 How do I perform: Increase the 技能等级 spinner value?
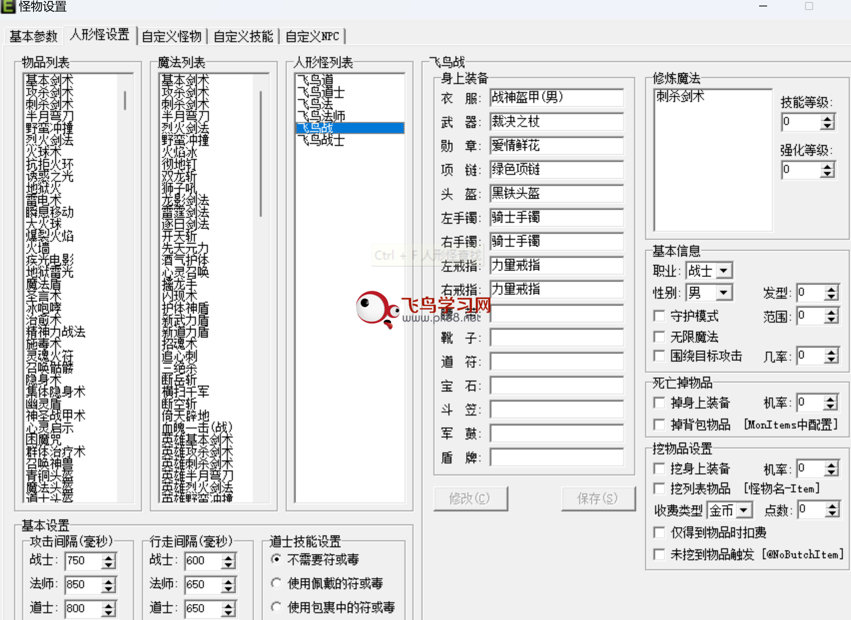827,118
